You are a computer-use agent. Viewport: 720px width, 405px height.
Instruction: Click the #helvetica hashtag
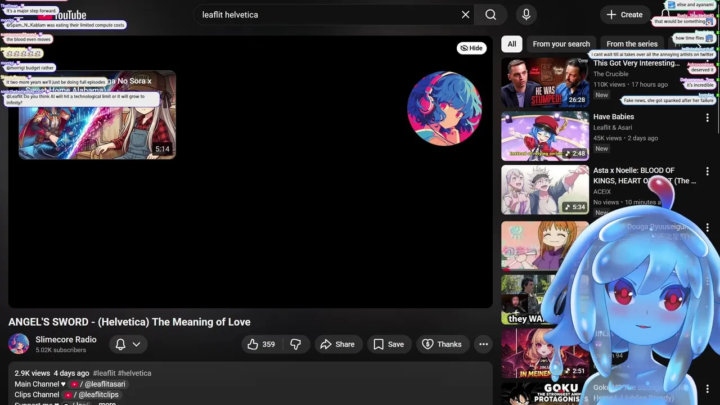point(134,373)
